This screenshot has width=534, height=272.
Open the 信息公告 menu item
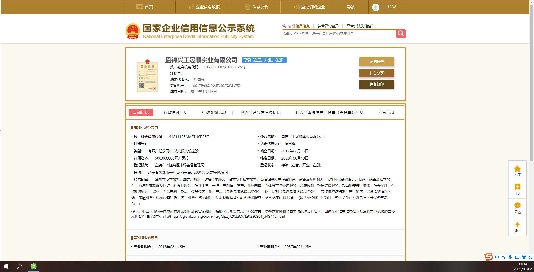[260, 7]
